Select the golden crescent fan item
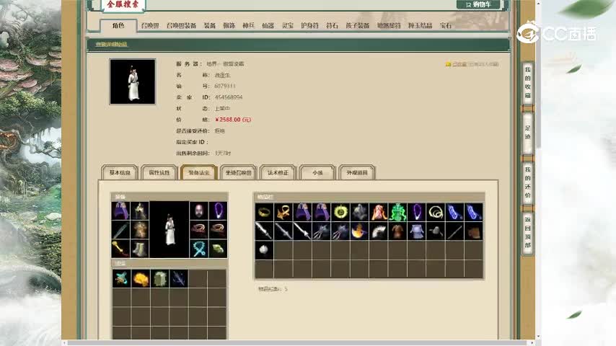The image size is (616, 346). point(359,231)
